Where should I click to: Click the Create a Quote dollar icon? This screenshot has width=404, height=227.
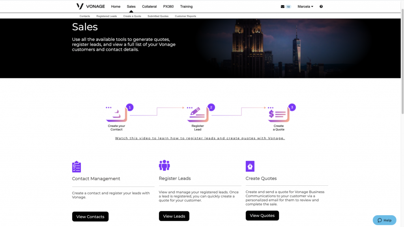click(279, 114)
